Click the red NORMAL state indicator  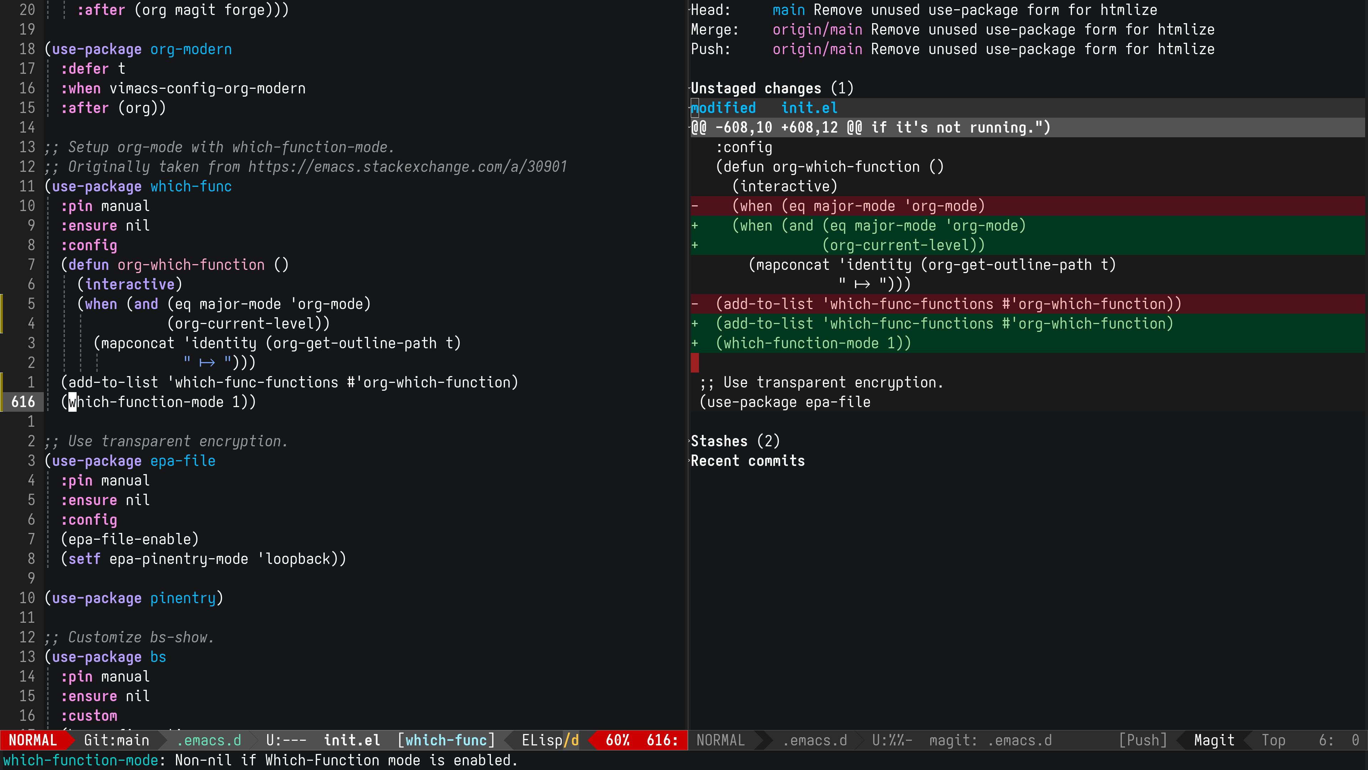(x=33, y=740)
